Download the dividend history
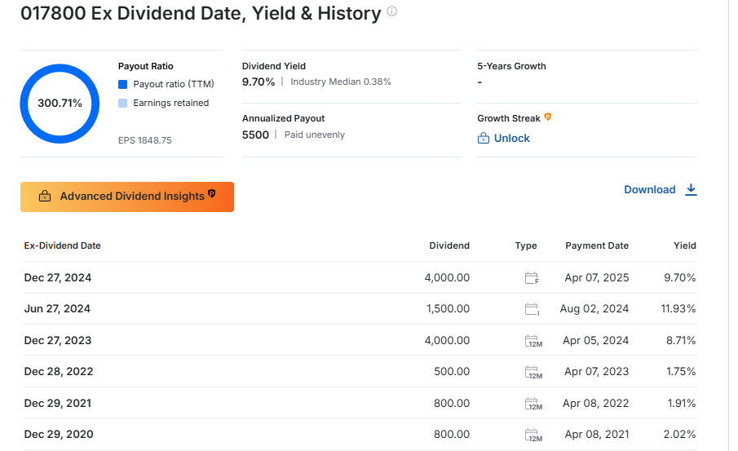This screenshot has height=451, width=738. tap(650, 189)
